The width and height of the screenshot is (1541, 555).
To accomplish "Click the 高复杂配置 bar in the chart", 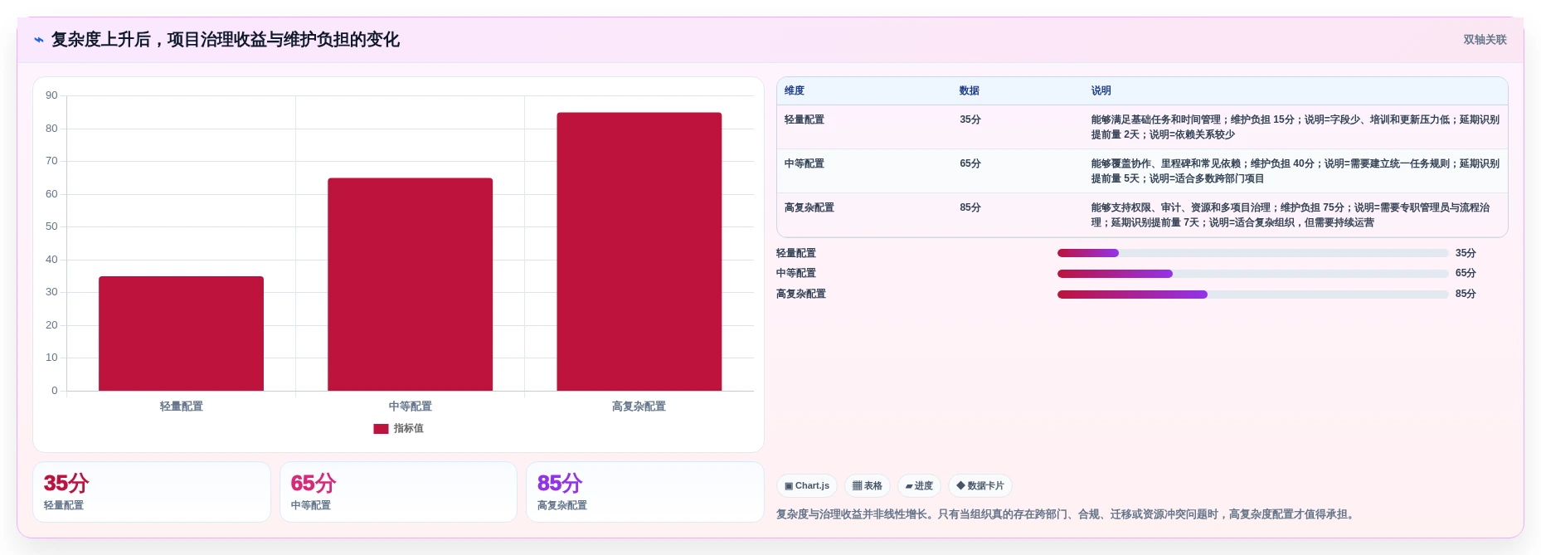I will [639, 251].
